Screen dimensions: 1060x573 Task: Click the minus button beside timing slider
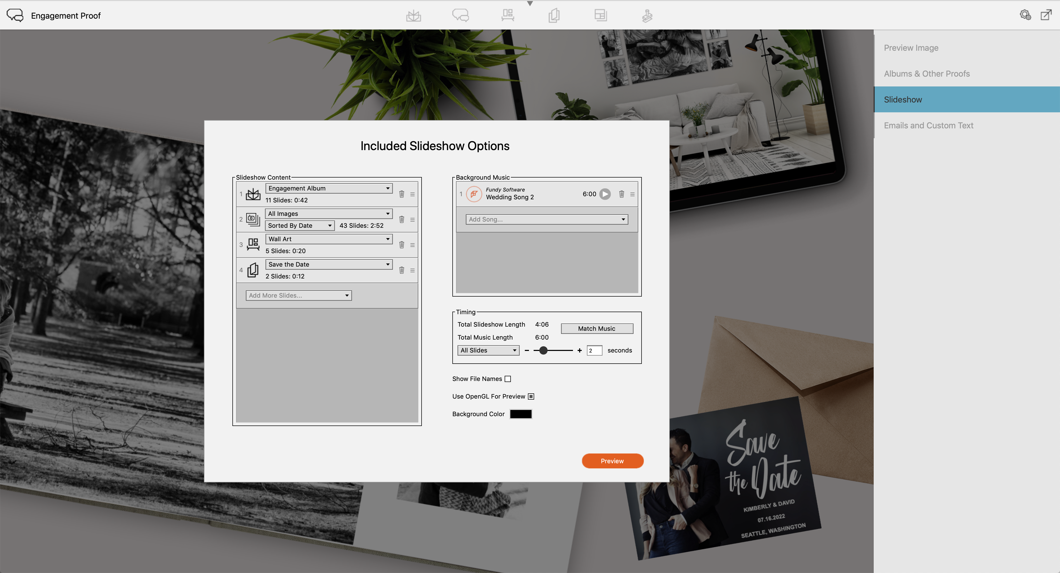point(527,350)
